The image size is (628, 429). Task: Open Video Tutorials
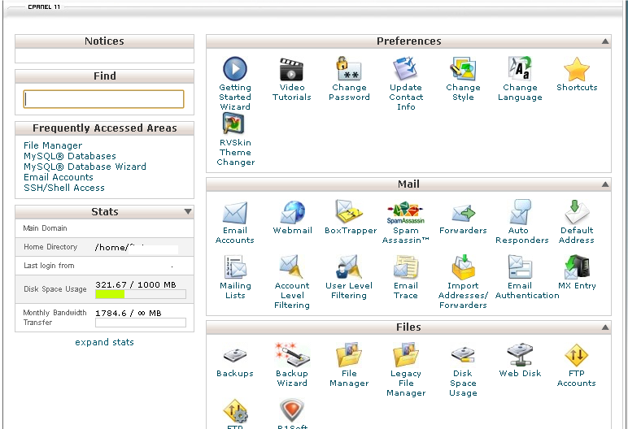tap(292, 70)
